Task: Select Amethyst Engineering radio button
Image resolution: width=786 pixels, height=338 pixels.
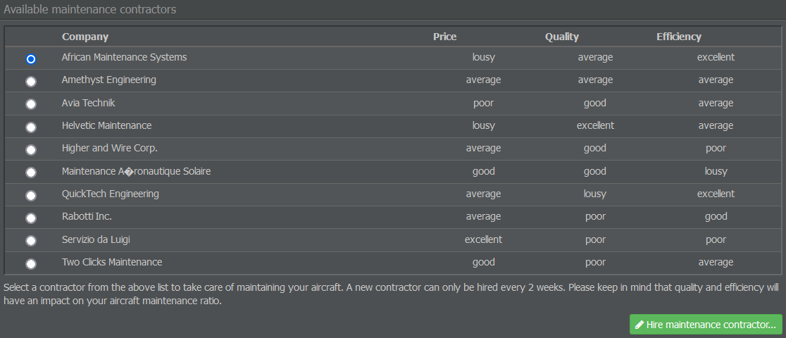Action: (x=31, y=81)
